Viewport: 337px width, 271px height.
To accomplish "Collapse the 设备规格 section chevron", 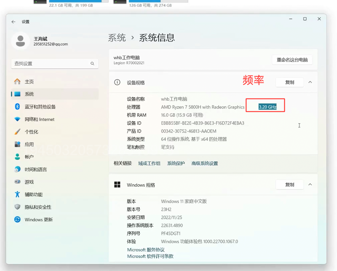I will coord(310,82).
